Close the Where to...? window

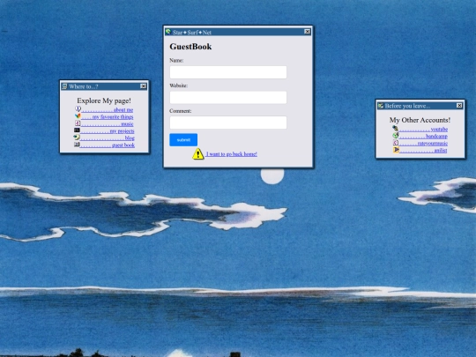(x=144, y=86)
